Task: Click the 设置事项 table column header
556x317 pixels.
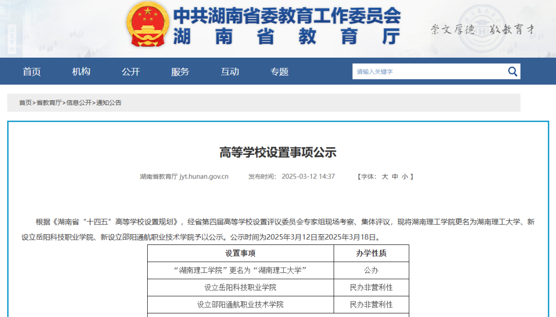Action: (240, 253)
